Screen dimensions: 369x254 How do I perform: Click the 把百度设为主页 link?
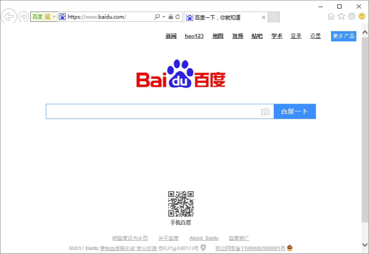(130, 238)
